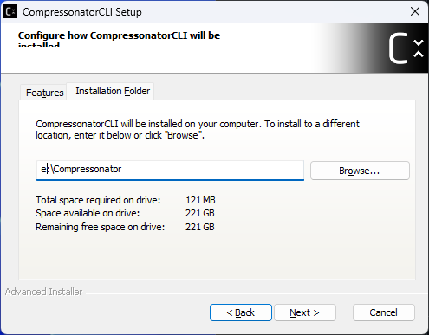Continue setup with the Next button
Image resolution: width=429 pixels, height=335 pixels.
tap(305, 312)
